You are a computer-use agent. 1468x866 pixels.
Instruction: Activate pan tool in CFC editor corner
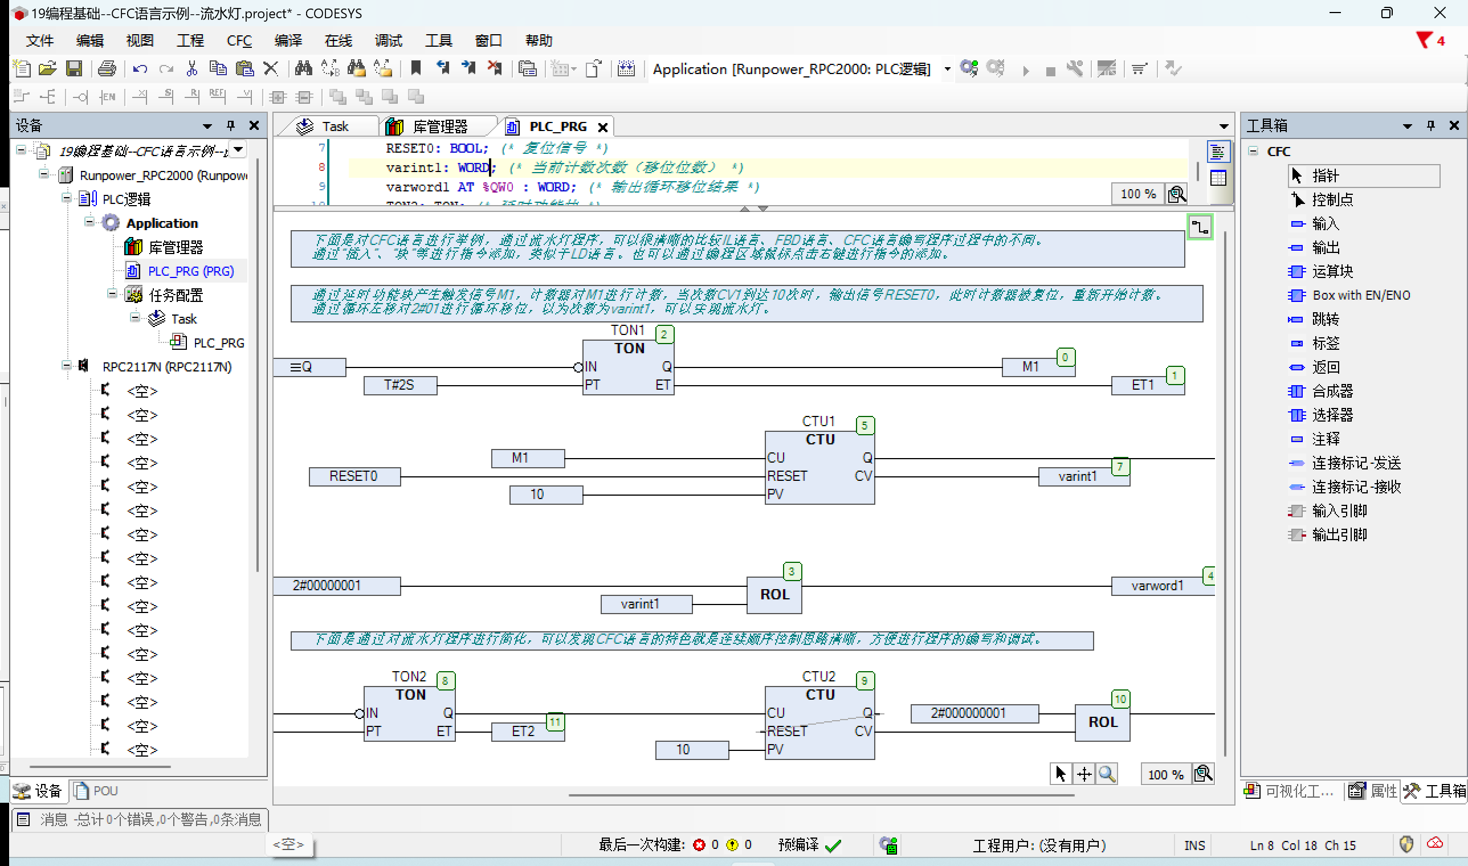pyautogui.click(x=1084, y=774)
